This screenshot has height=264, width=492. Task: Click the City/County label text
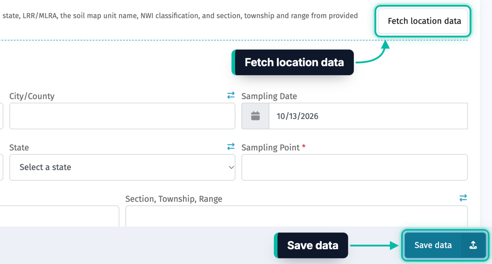click(x=32, y=96)
